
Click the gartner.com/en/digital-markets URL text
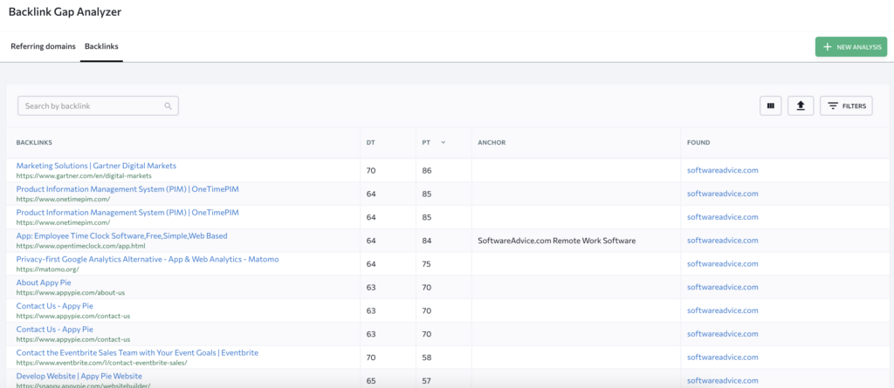click(84, 176)
